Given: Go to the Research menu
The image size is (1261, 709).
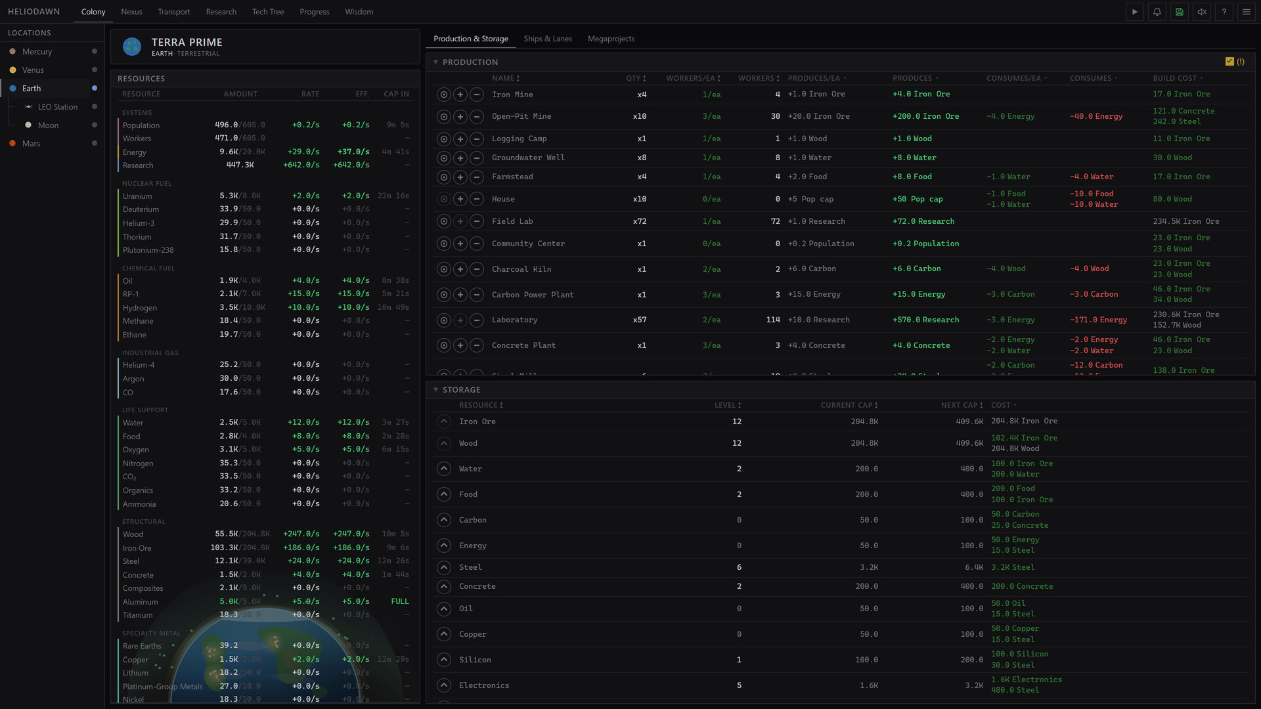Looking at the screenshot, I should 221,12.
